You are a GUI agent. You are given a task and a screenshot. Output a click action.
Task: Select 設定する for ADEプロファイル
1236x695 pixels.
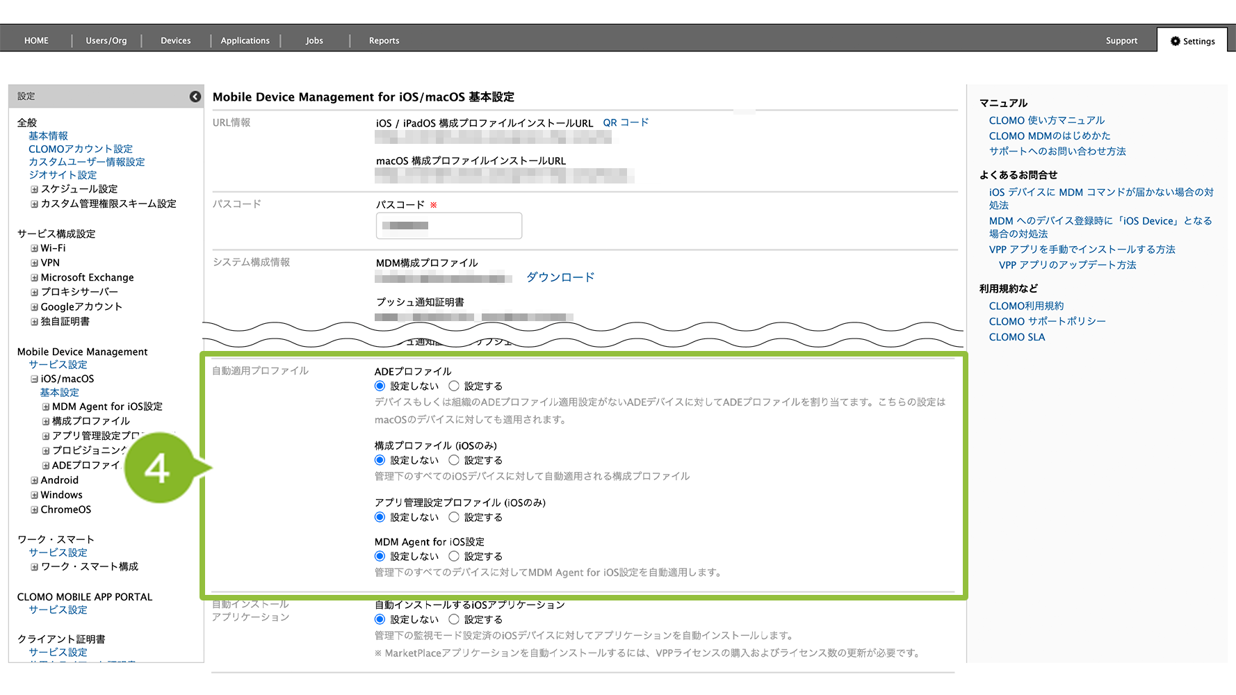click(454, 386)
